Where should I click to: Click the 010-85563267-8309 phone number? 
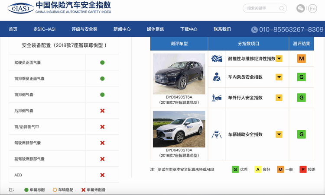tap(291, 29)
